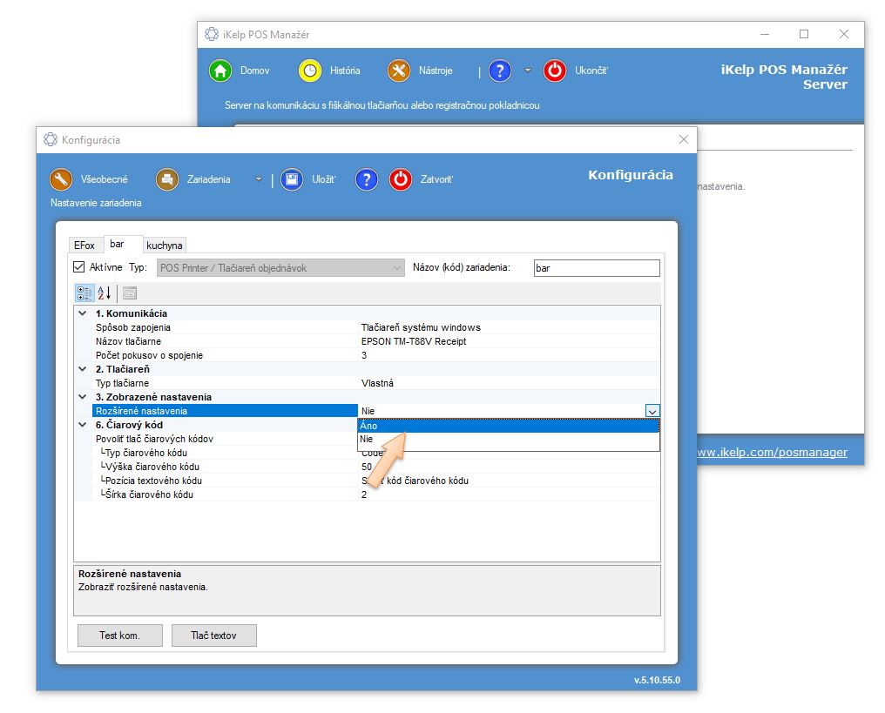Open História with the yellow clock icon
The image size is (885, 713).
tap(310, 71)
